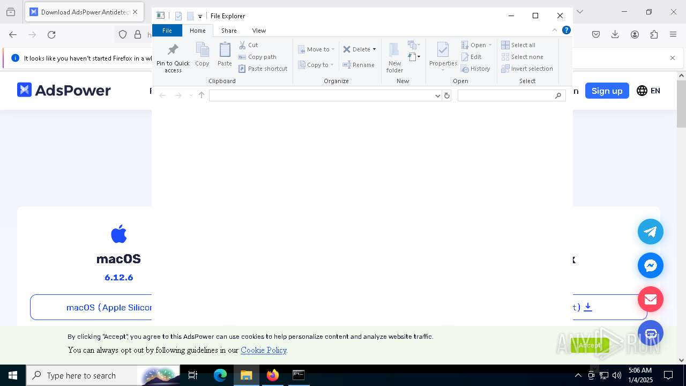Show hidden system tray icons

point(578,375)
